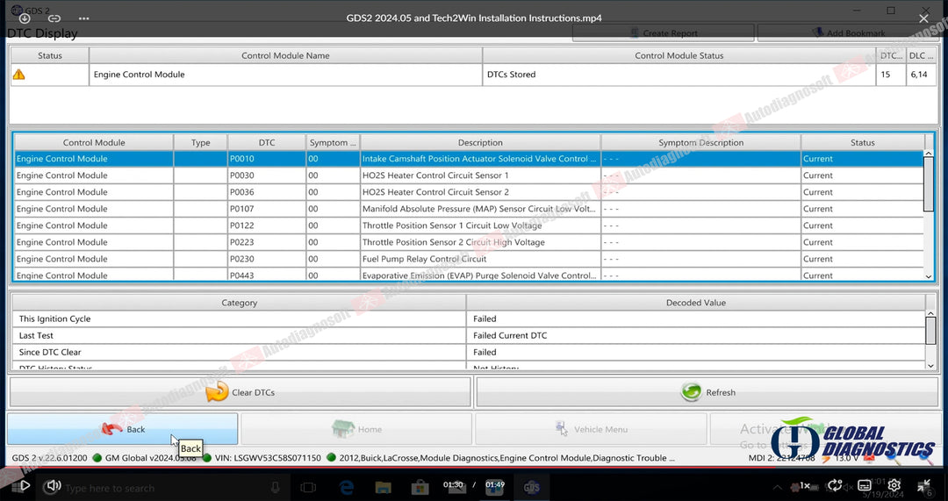948x501 pixels.
Task: Open Microsoft Edge in the taskbar
Action: tap(347, 487)
